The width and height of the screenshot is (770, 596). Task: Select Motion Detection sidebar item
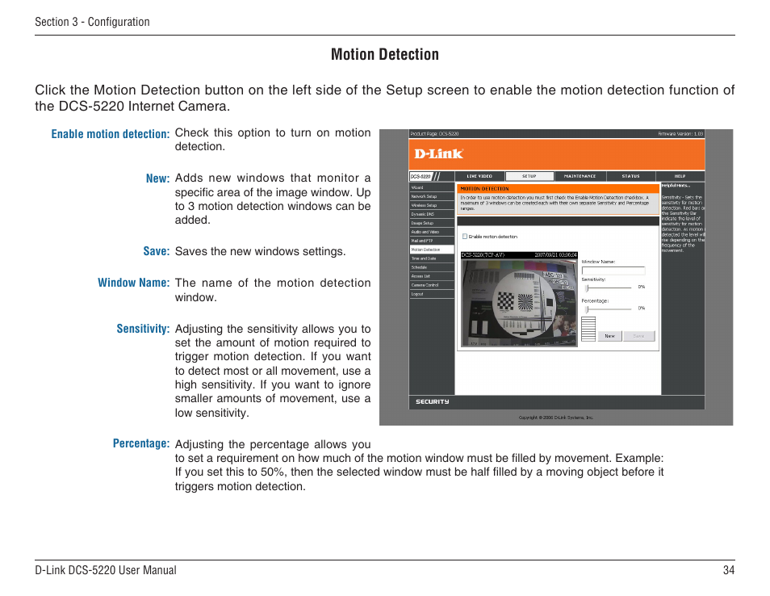point(432,250)
